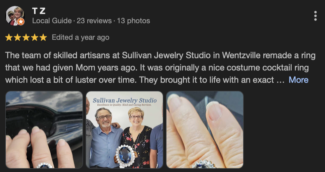The height and width of the screenshot is (172, 325).
Task: Click the review line mentioning costume cocktail ring
Action: pos(157,68)
